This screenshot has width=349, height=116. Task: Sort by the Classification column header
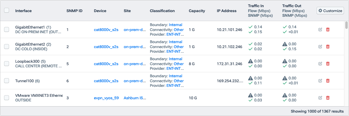[162, 11]
